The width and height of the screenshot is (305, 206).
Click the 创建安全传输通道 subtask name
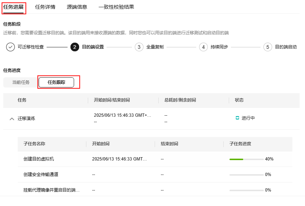pyautogui.click(x=41, y=175)
